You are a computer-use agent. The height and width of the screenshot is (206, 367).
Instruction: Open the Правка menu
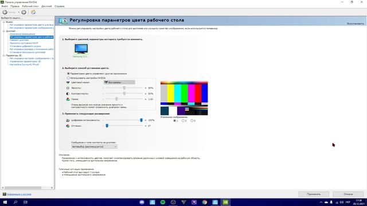coord(15,6)
